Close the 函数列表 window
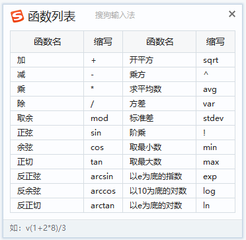Screen dimensions: 246x240 [232, 14]
